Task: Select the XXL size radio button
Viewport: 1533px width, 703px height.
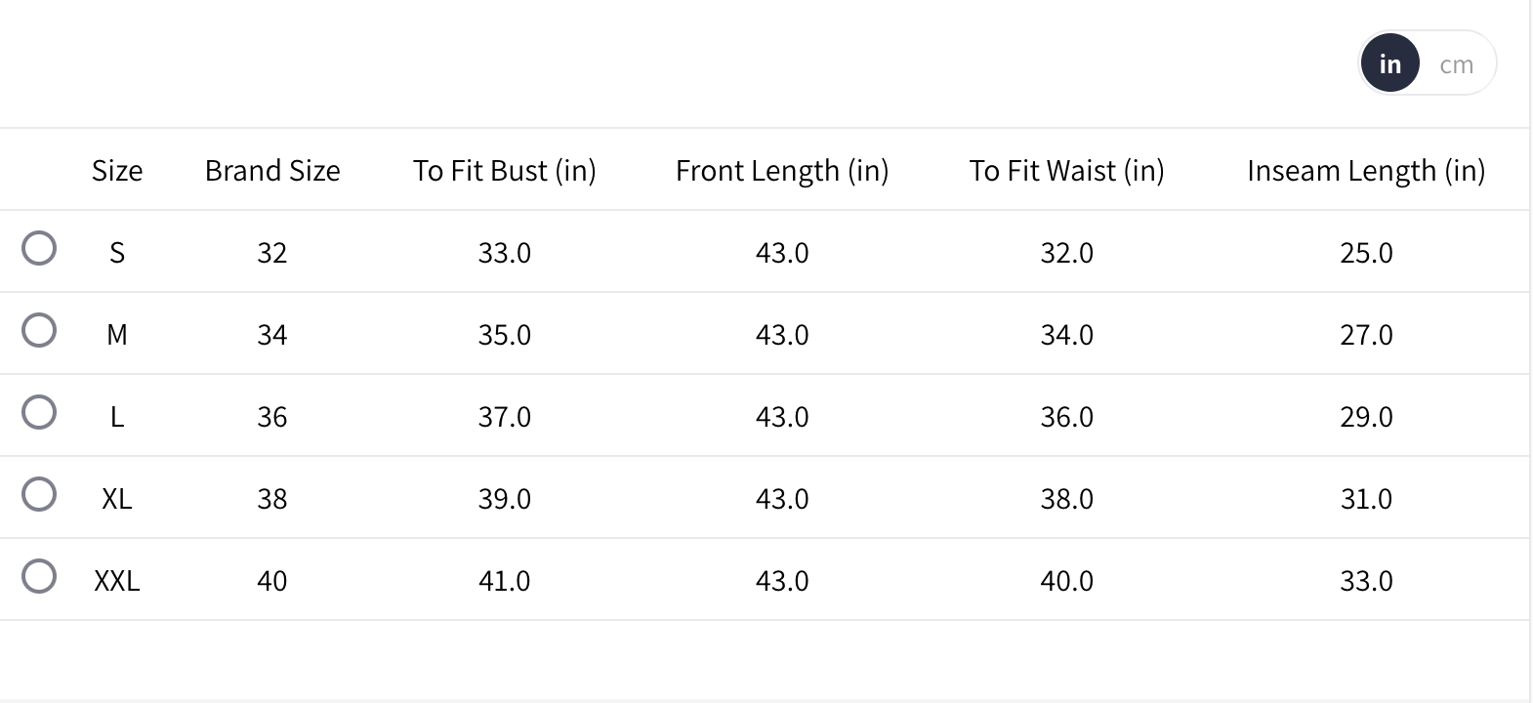Action: pyautogui.click(x=39, y=576)
